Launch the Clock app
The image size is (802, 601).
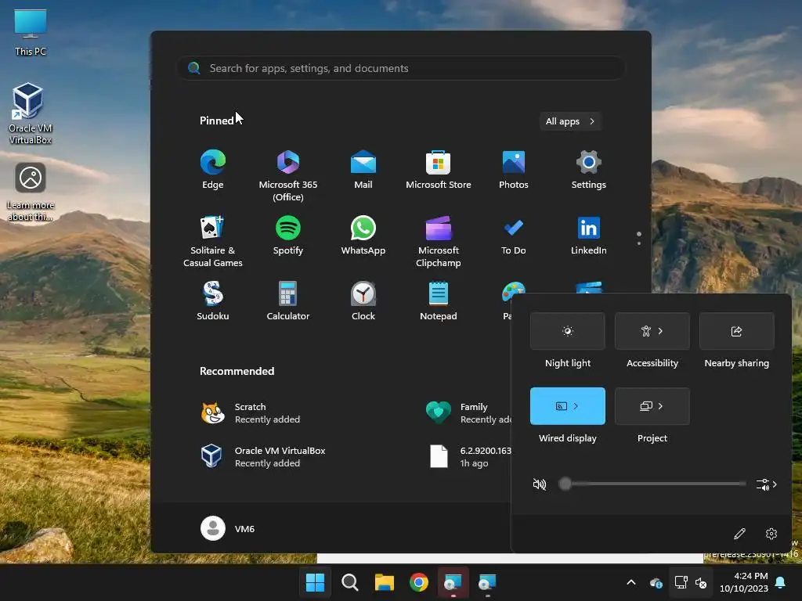coord(363,301)
